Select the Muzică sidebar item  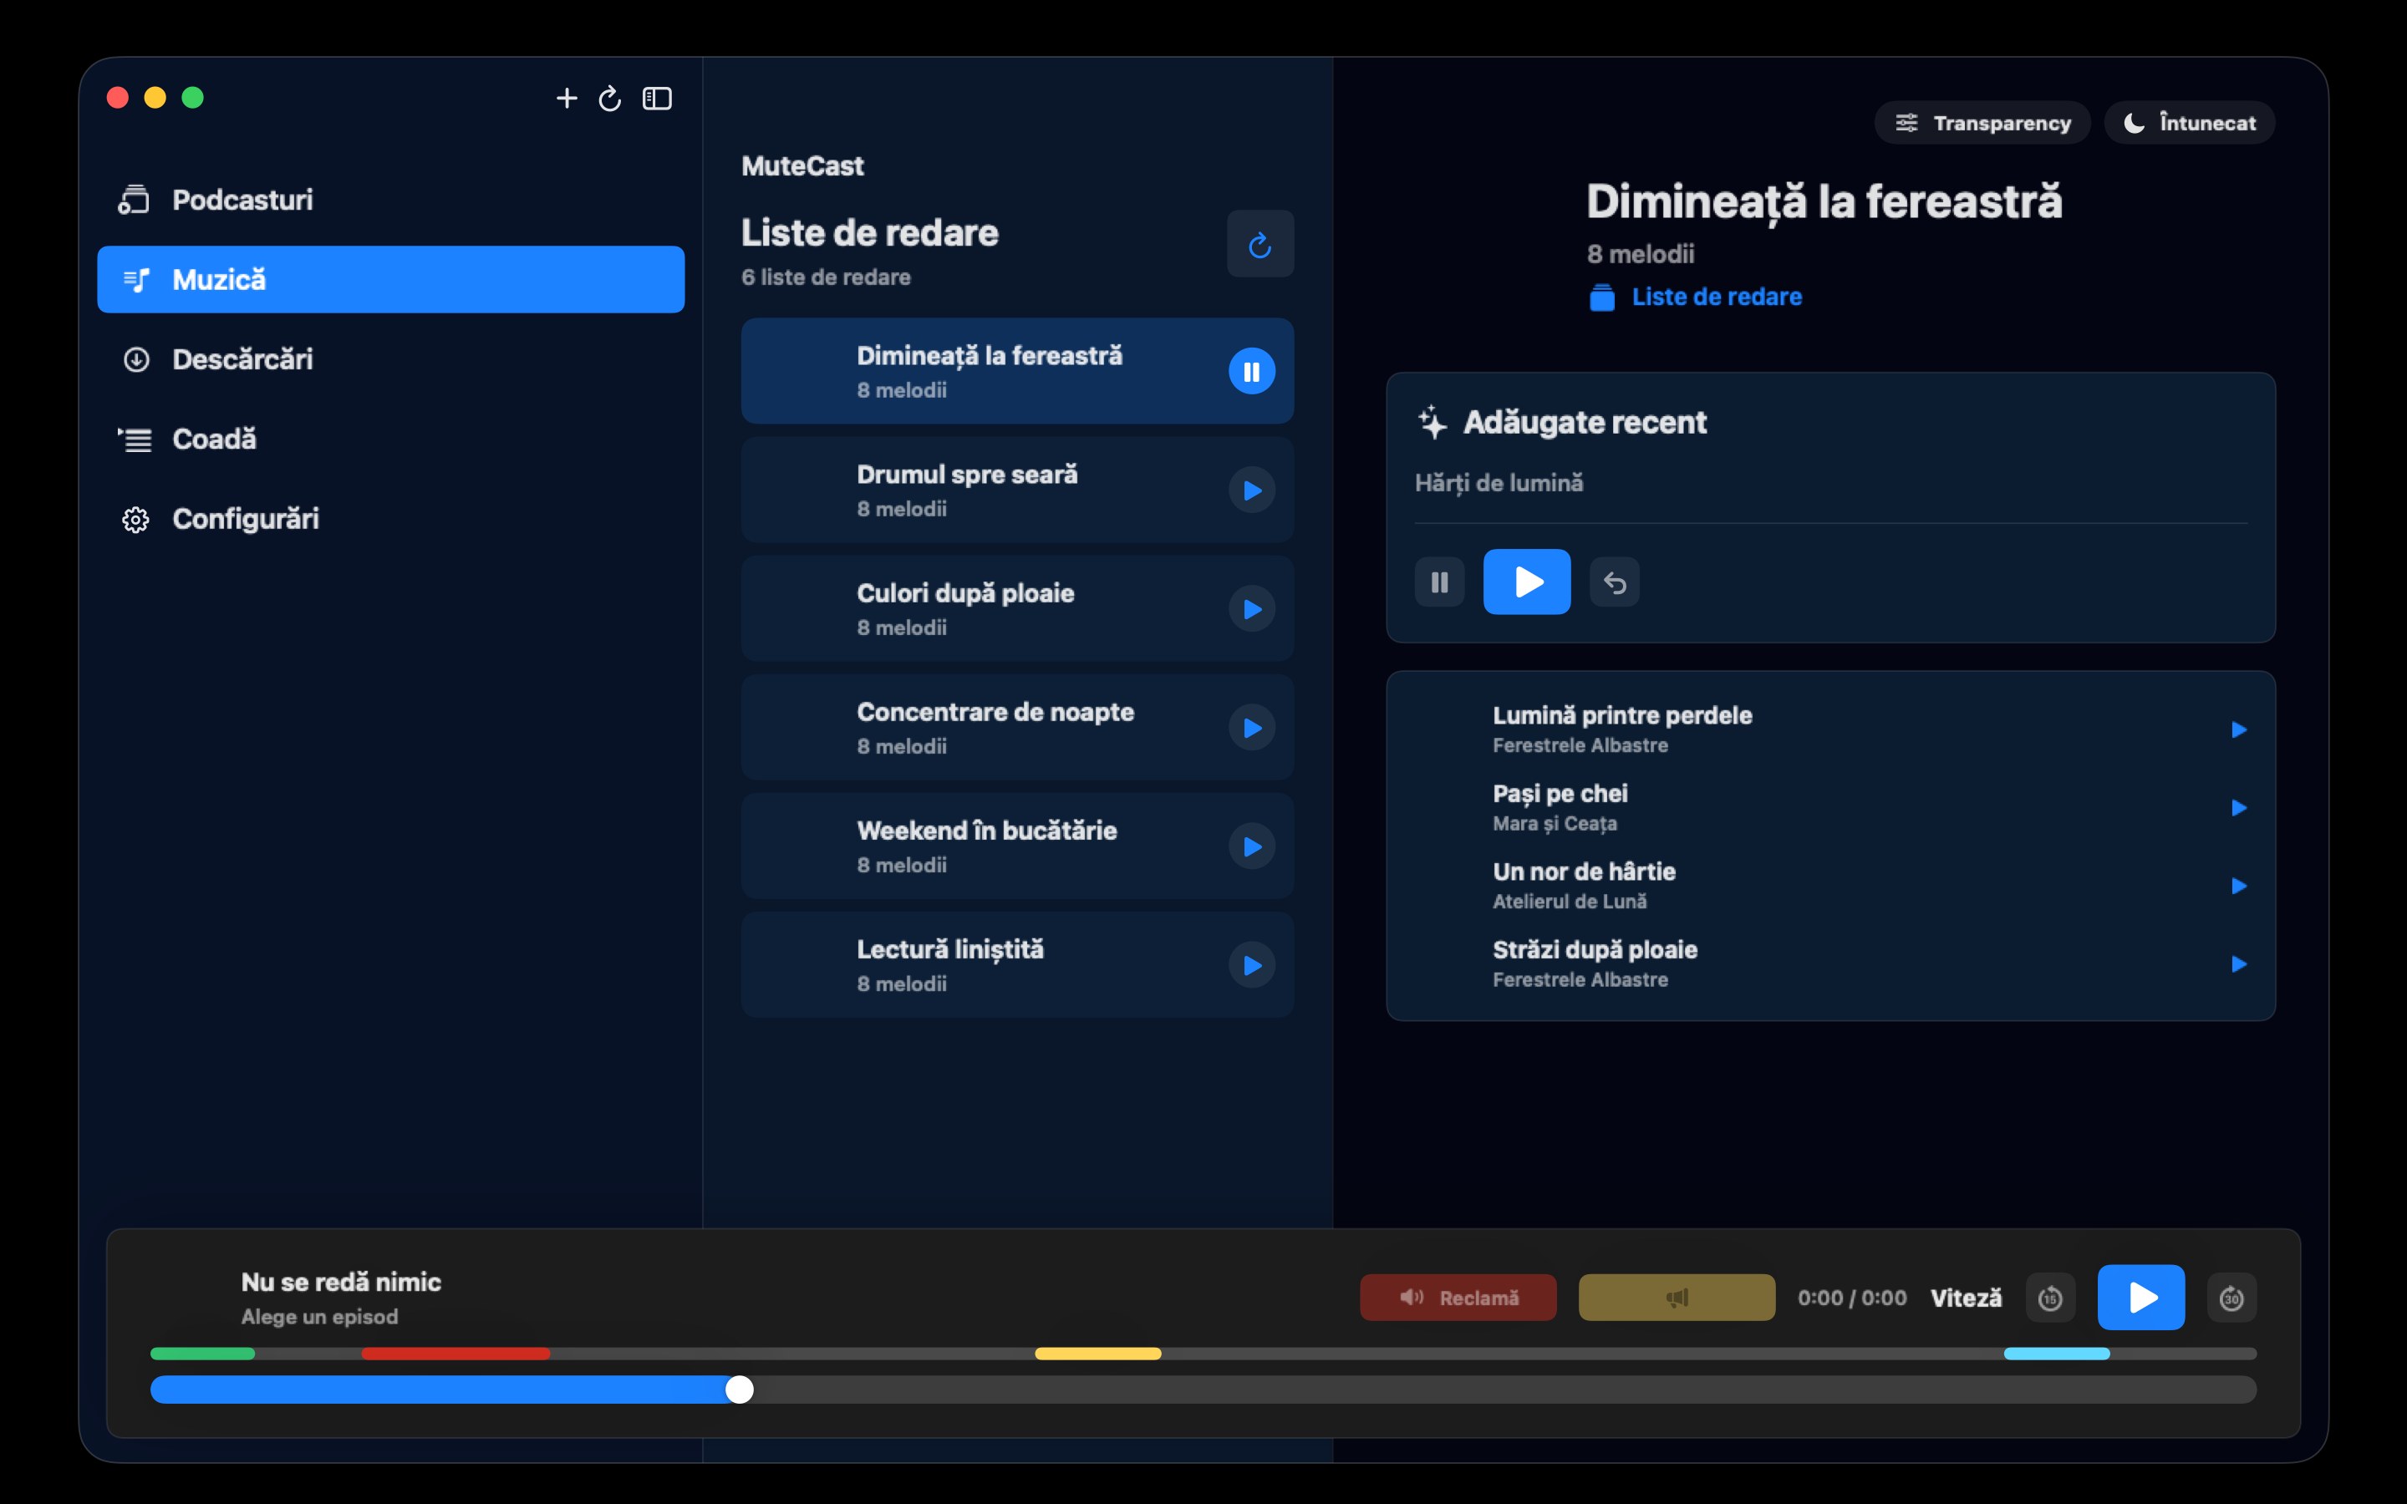390,280
